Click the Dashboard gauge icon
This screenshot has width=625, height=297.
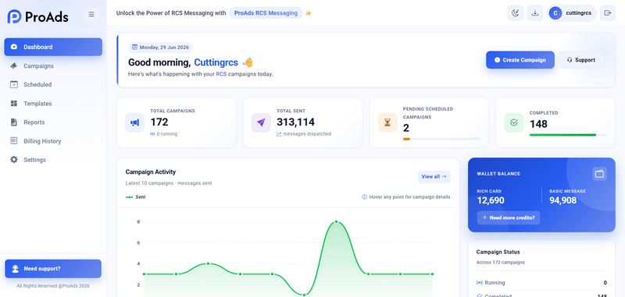tap(14, 47)
